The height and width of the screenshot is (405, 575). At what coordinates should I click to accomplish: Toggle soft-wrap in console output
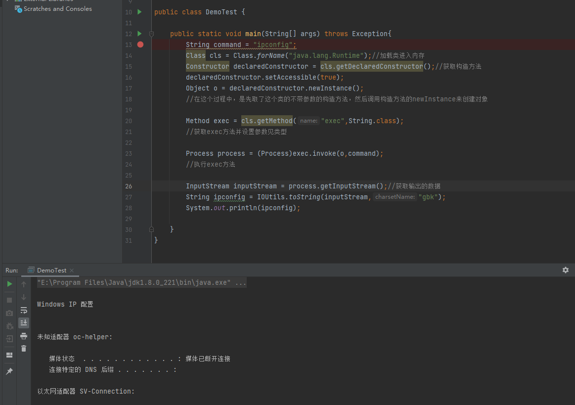point(24,311)
